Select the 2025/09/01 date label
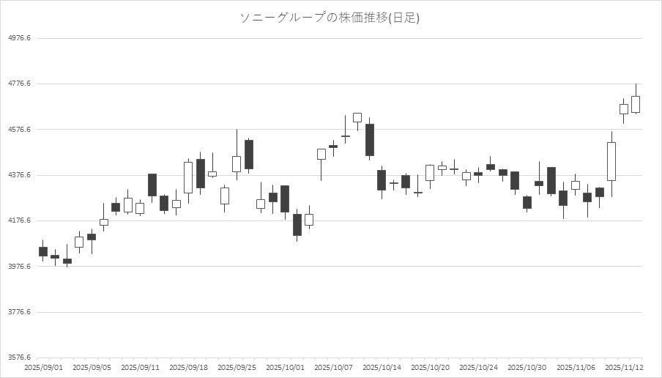 click(x=43, y=366)
